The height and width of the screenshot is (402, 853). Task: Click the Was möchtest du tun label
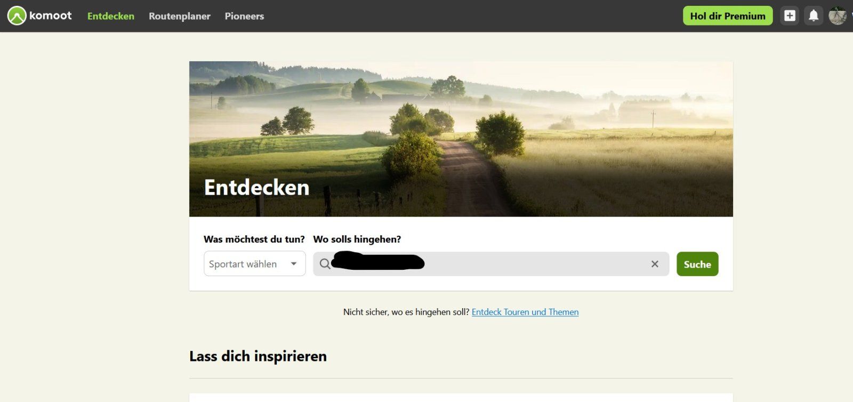254,239
